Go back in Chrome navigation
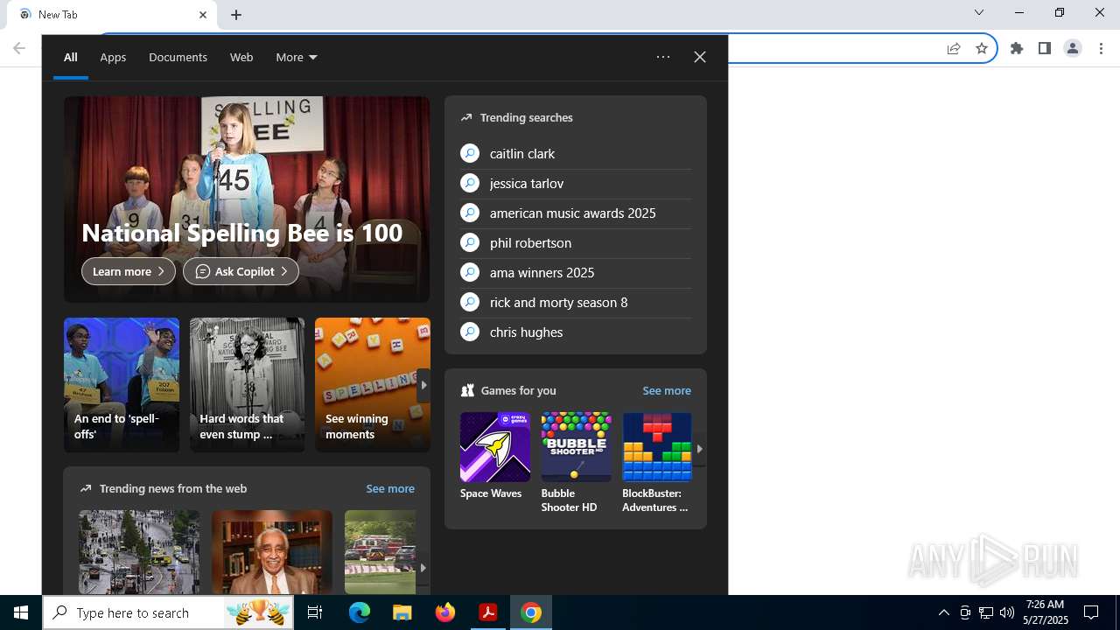1120x630 pixels. coord(19,48)
